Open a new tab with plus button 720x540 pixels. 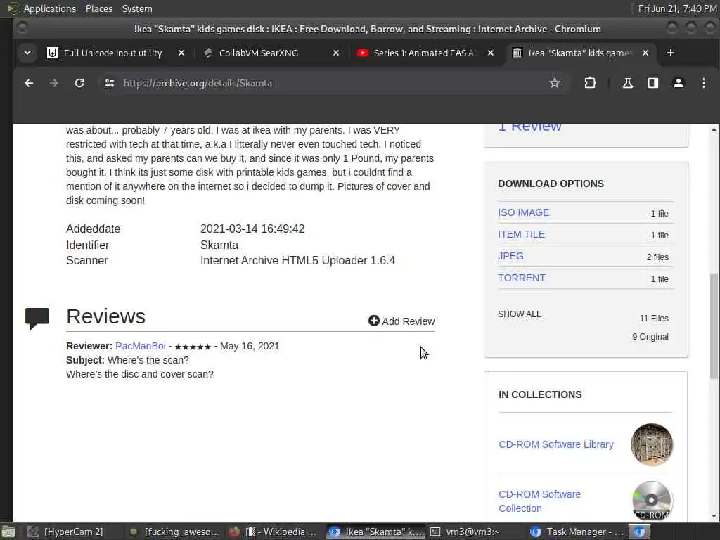click(670, 53)
